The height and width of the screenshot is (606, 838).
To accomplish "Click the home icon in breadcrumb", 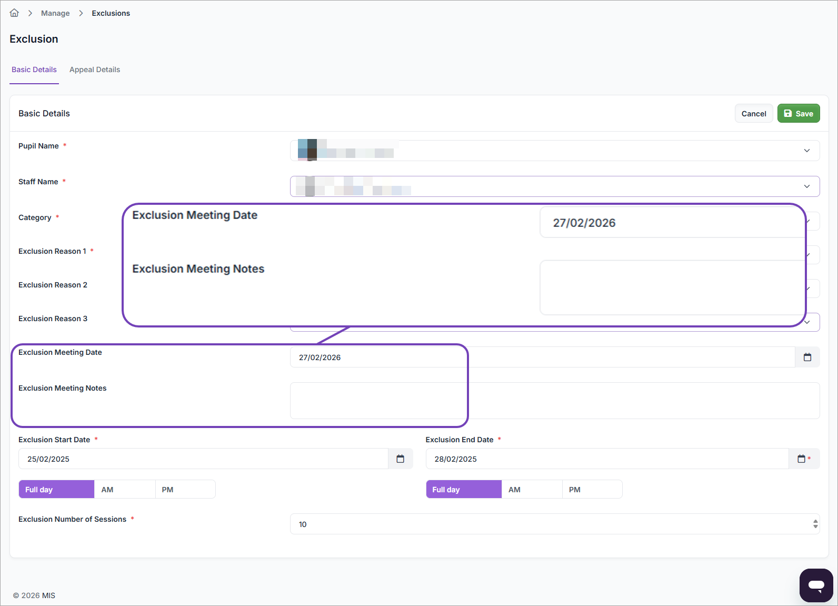I will tap(14, 13).
